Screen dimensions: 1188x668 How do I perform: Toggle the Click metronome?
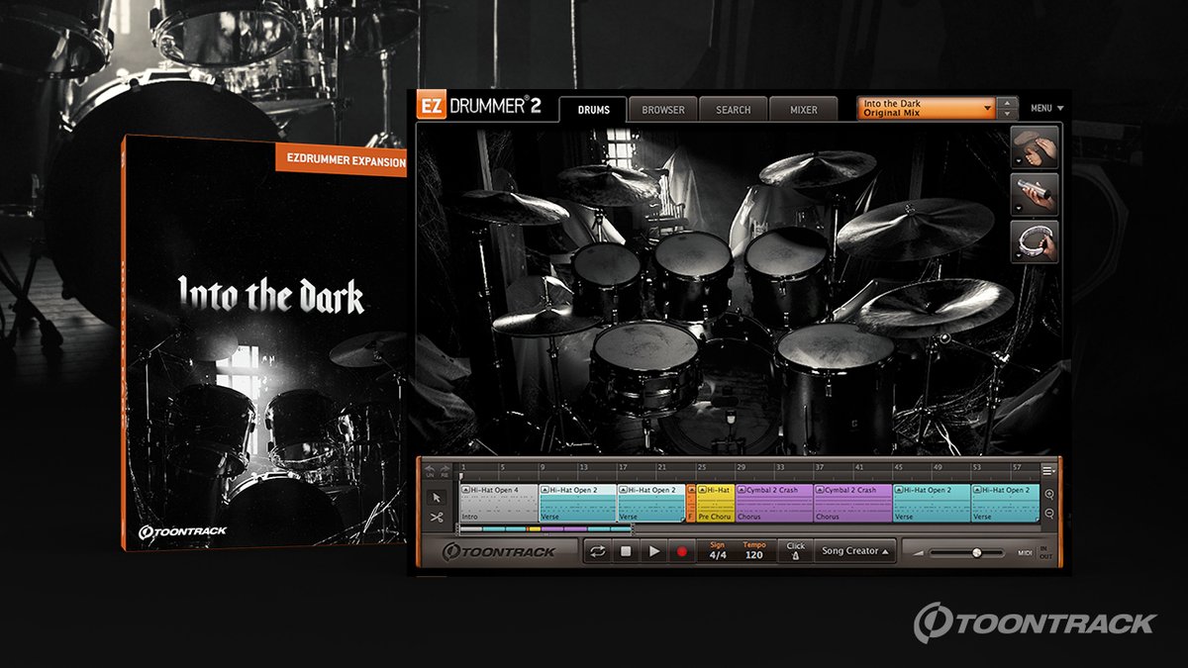click(796, 551)
